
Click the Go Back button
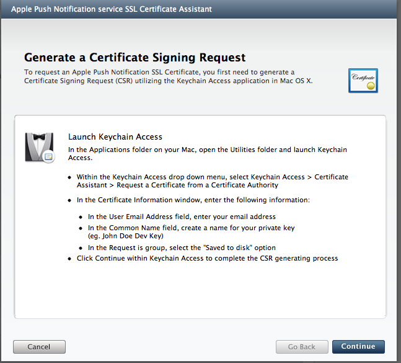click(x=302, y=347)
